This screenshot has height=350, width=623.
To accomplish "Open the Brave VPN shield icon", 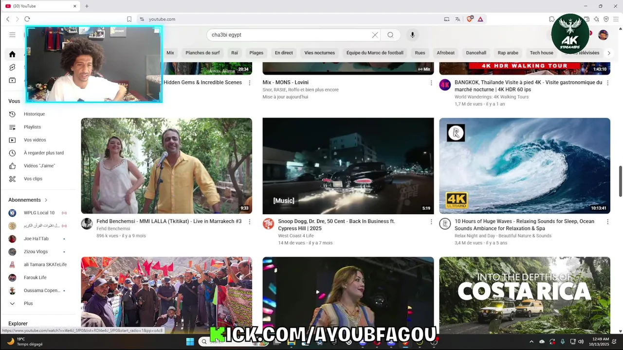I will pyautogui.click(x=606, y=19).
